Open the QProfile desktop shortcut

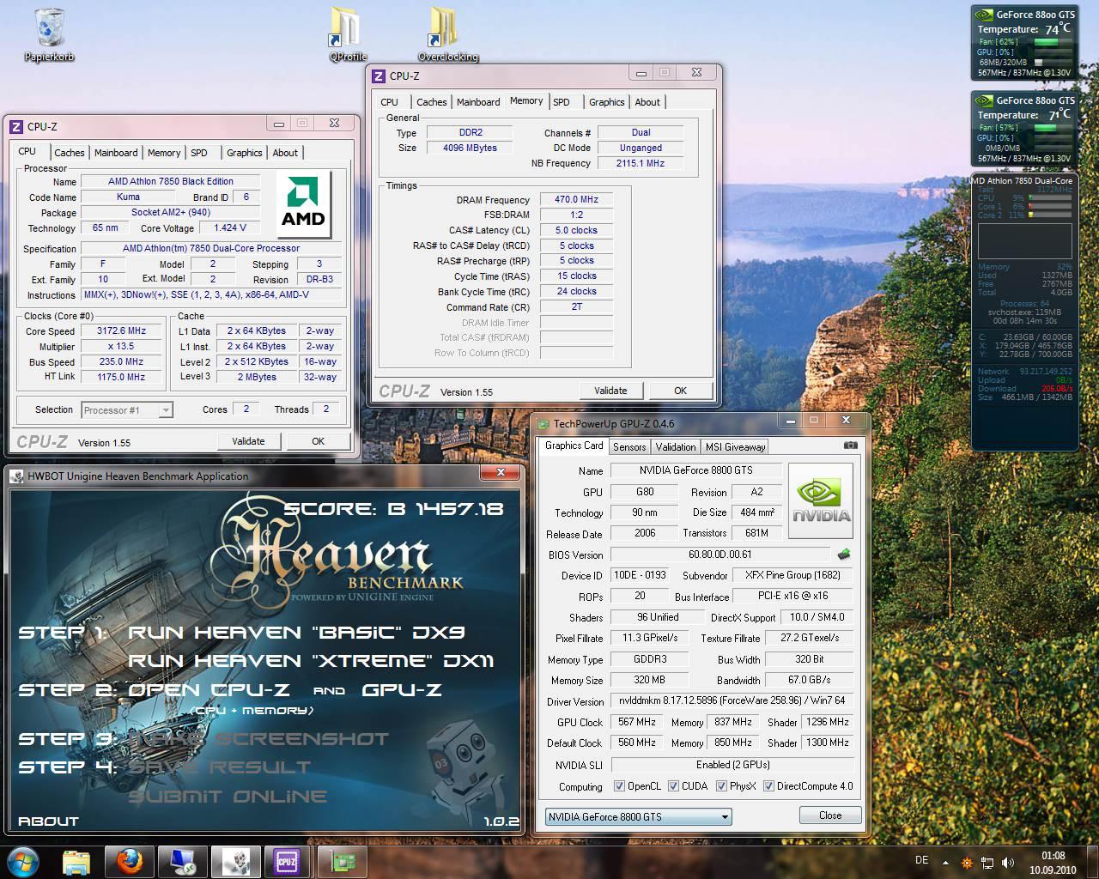348,35
